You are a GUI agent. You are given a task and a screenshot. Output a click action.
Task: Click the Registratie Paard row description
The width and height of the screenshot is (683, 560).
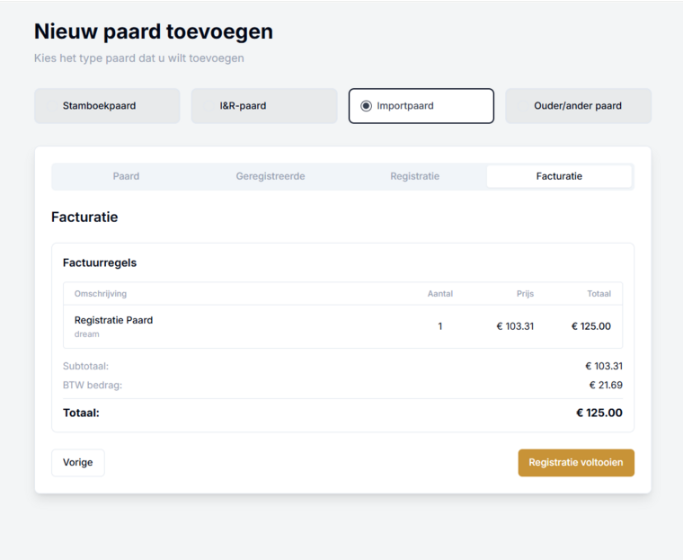pyautogui.click(x=114, y=320)
